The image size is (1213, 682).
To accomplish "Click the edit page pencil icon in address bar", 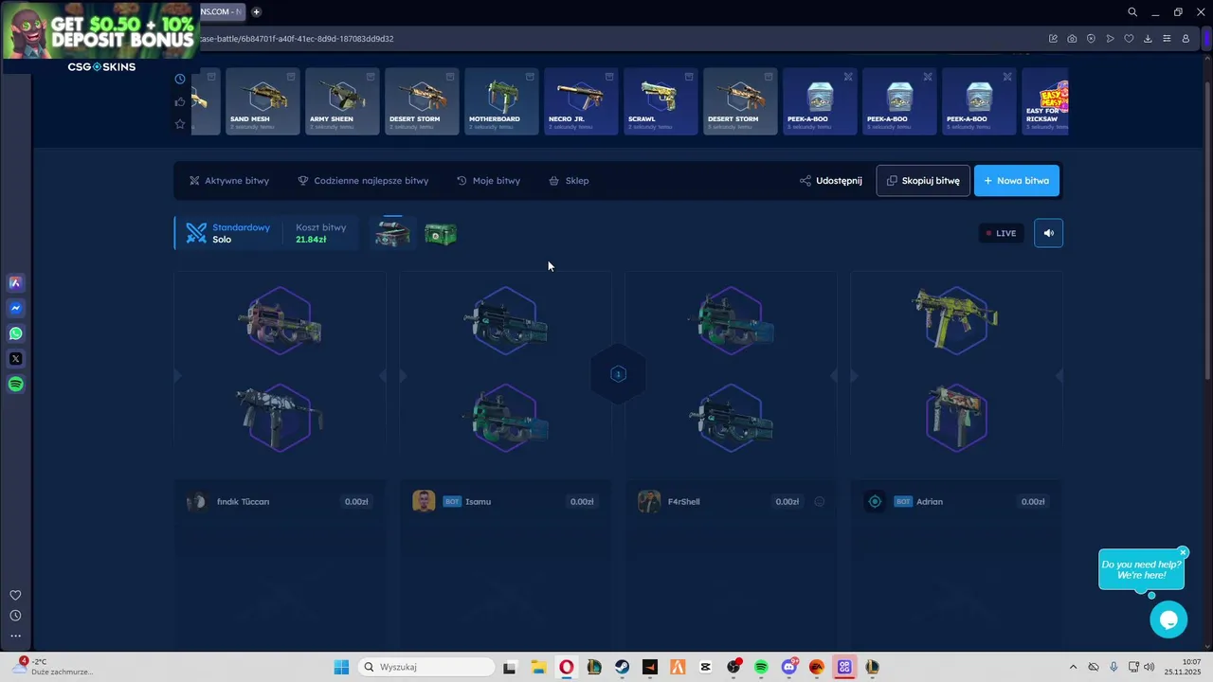I will [x=1053, y=39].
